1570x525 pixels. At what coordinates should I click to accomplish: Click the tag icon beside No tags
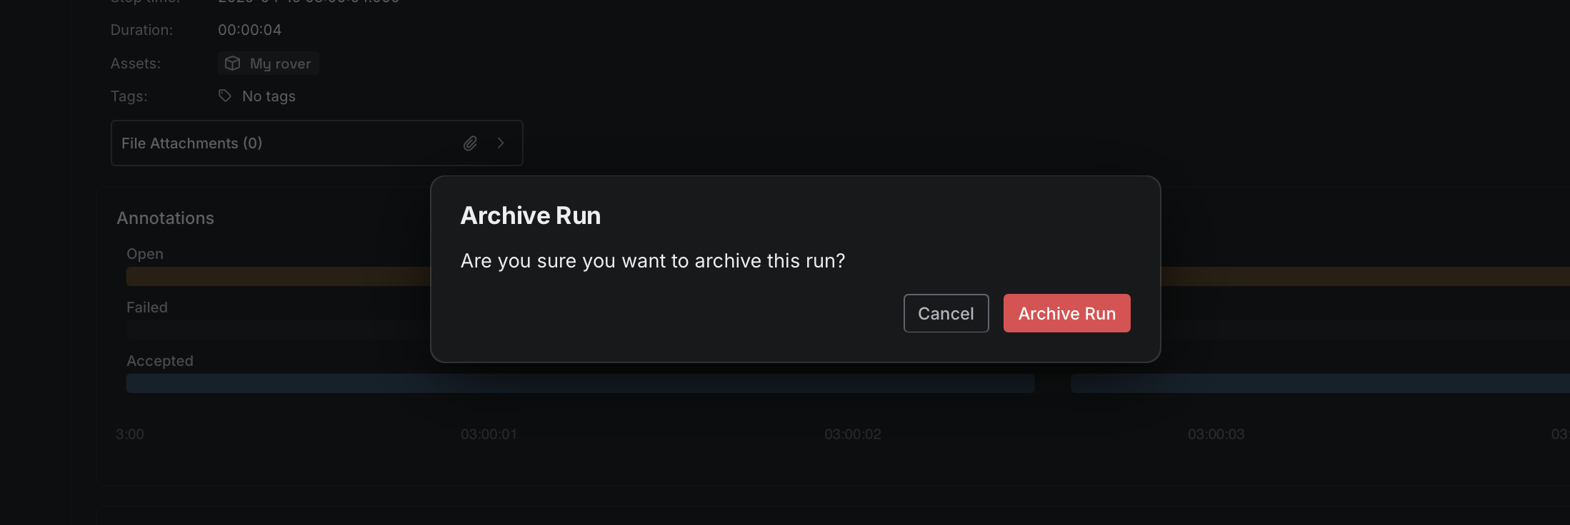pos(225,96)
